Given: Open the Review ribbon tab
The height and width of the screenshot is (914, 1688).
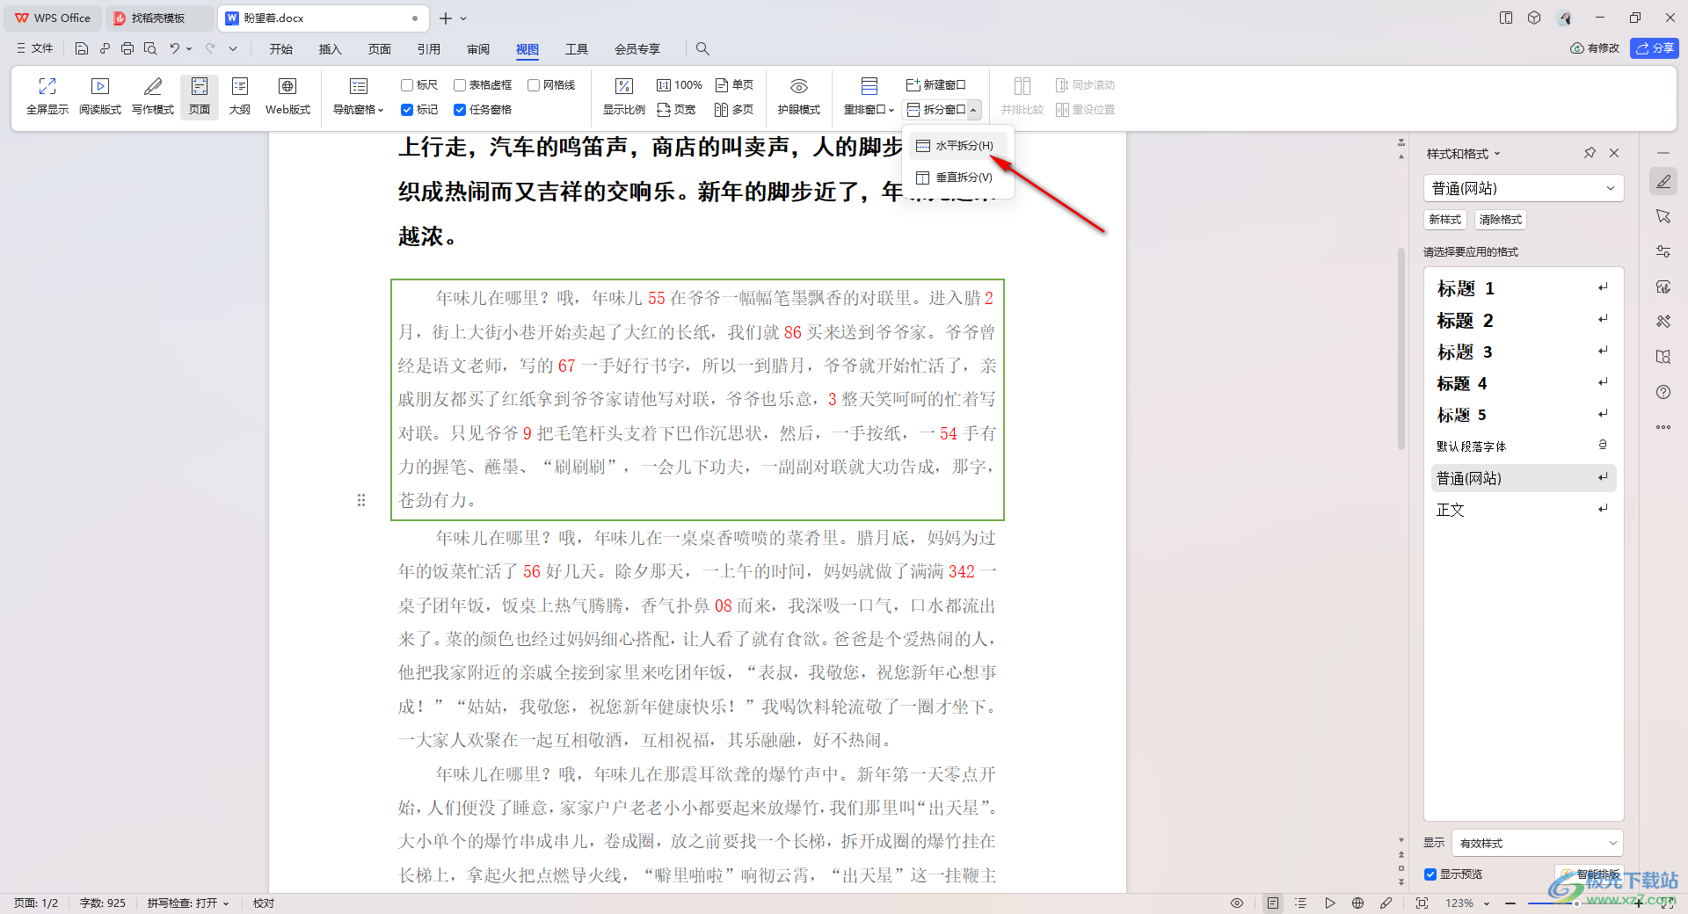Looking at the screenshot, I should 478,49.
